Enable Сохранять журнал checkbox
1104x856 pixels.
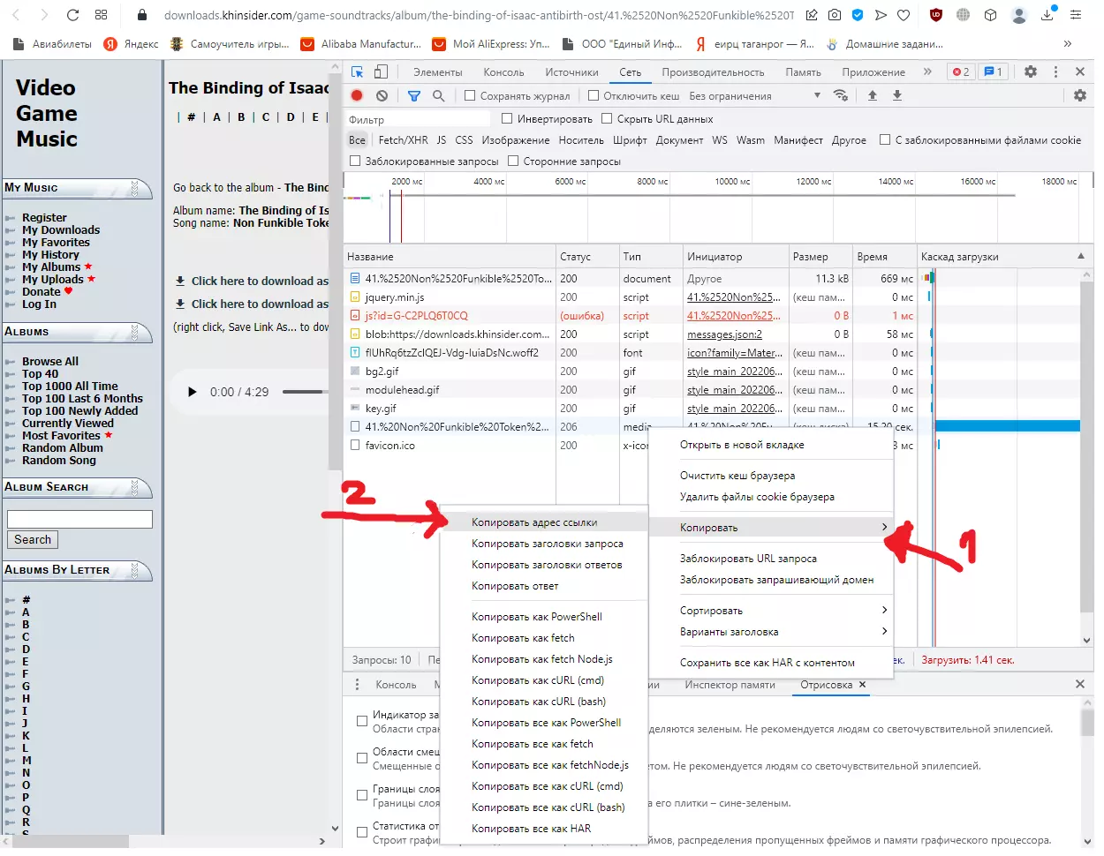tap(470, 95)
